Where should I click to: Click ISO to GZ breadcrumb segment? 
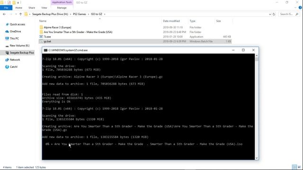(97, 14)
